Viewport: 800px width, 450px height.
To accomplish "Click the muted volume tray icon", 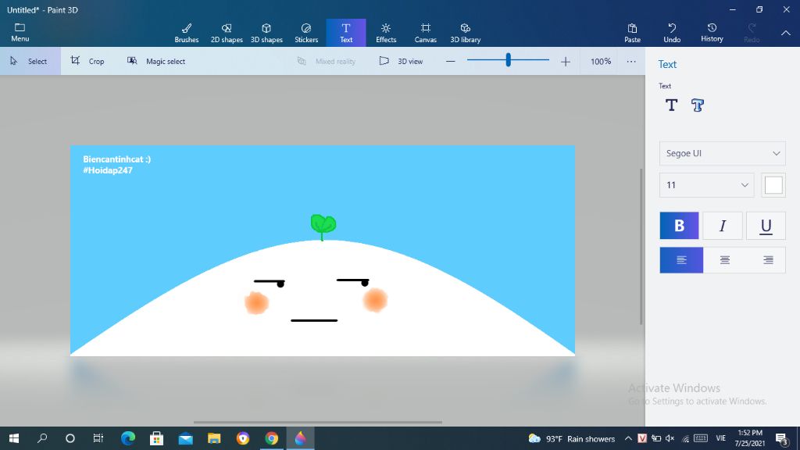I will click(670, 438).
